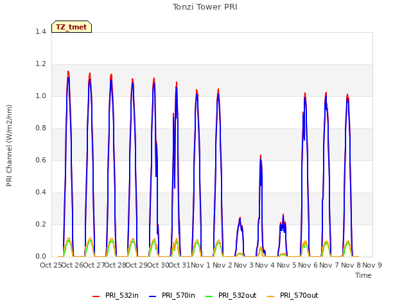Select the PRI_570in legend label
The width and height of the screenshot is (411, 308).
(179, 295)
